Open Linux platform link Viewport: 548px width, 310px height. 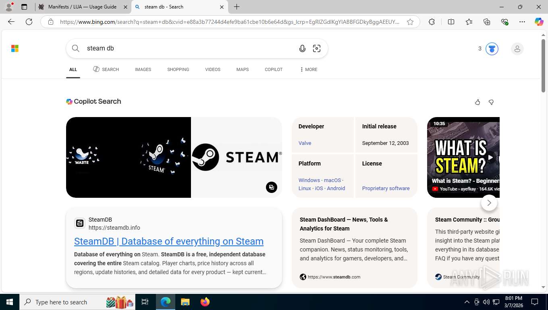click(x=305, y=189)
